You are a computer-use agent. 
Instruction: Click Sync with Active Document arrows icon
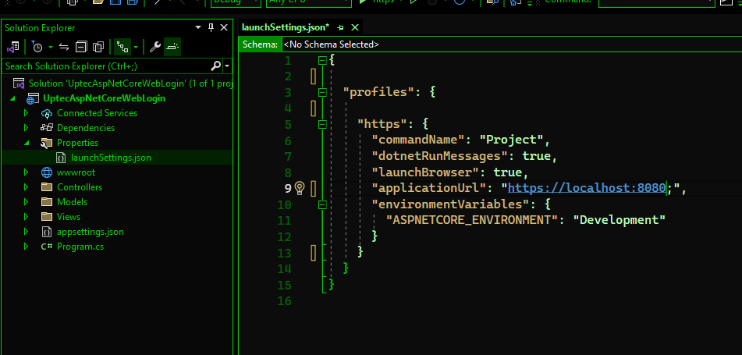point(64,47)
